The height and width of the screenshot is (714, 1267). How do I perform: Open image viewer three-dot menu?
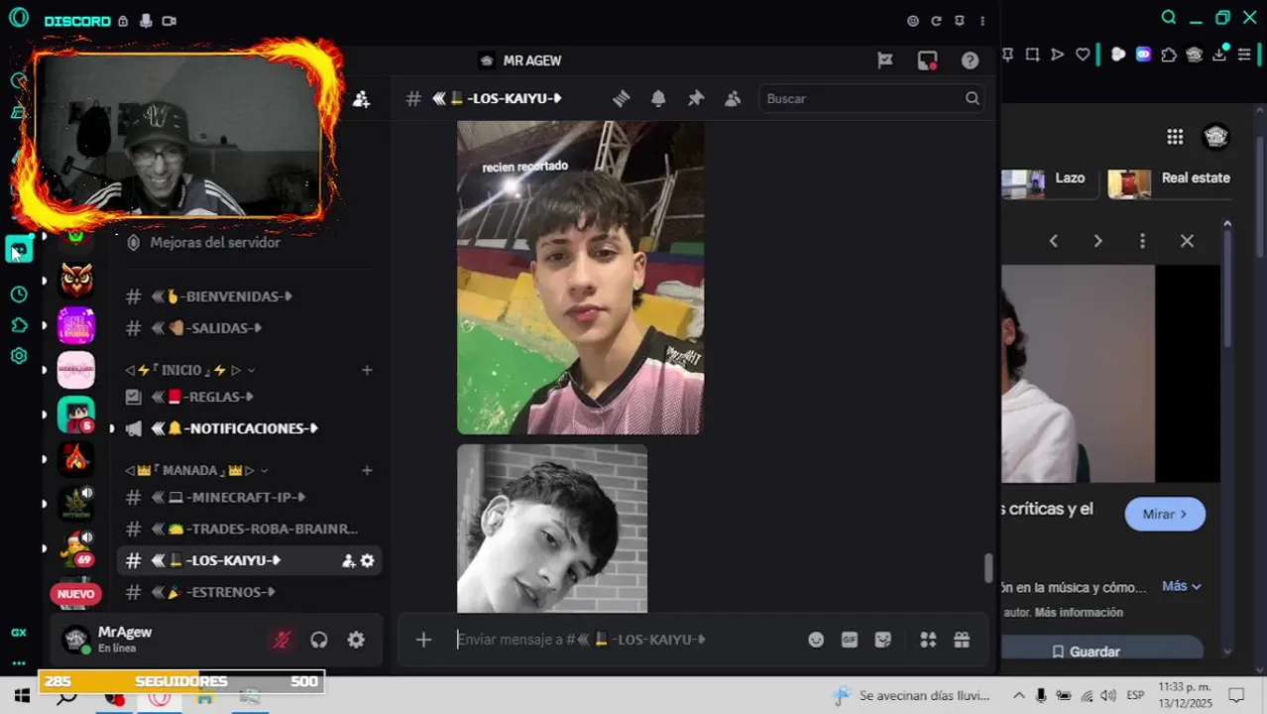(x=1142, y=241)
